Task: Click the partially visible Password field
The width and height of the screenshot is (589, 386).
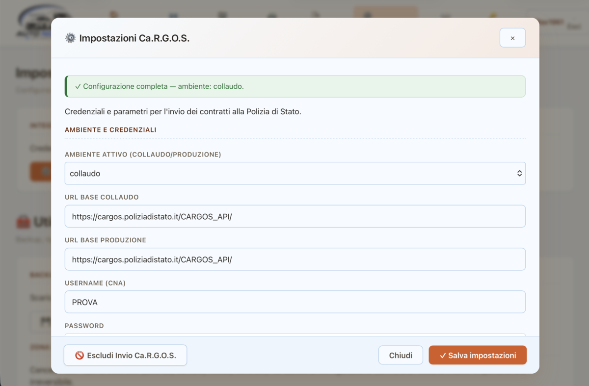Action: click(x=295, y=335)
